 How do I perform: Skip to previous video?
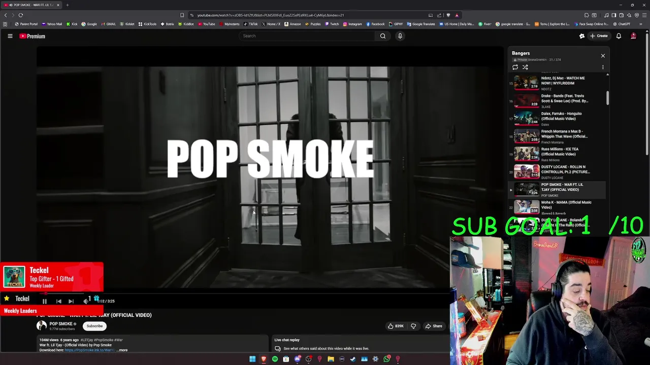click(x=58, y=301)
